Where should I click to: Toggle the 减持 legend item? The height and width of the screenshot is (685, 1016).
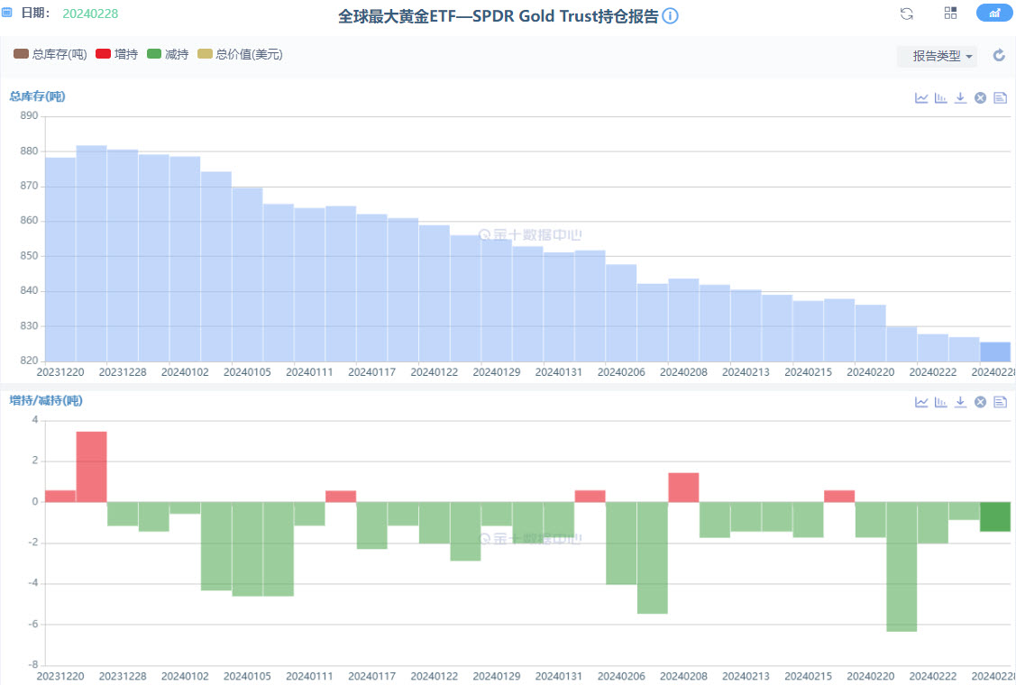click(167, 54)
